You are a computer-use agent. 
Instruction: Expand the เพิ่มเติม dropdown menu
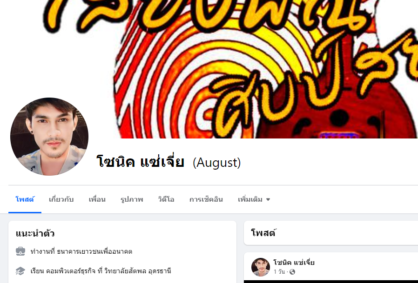254,199
